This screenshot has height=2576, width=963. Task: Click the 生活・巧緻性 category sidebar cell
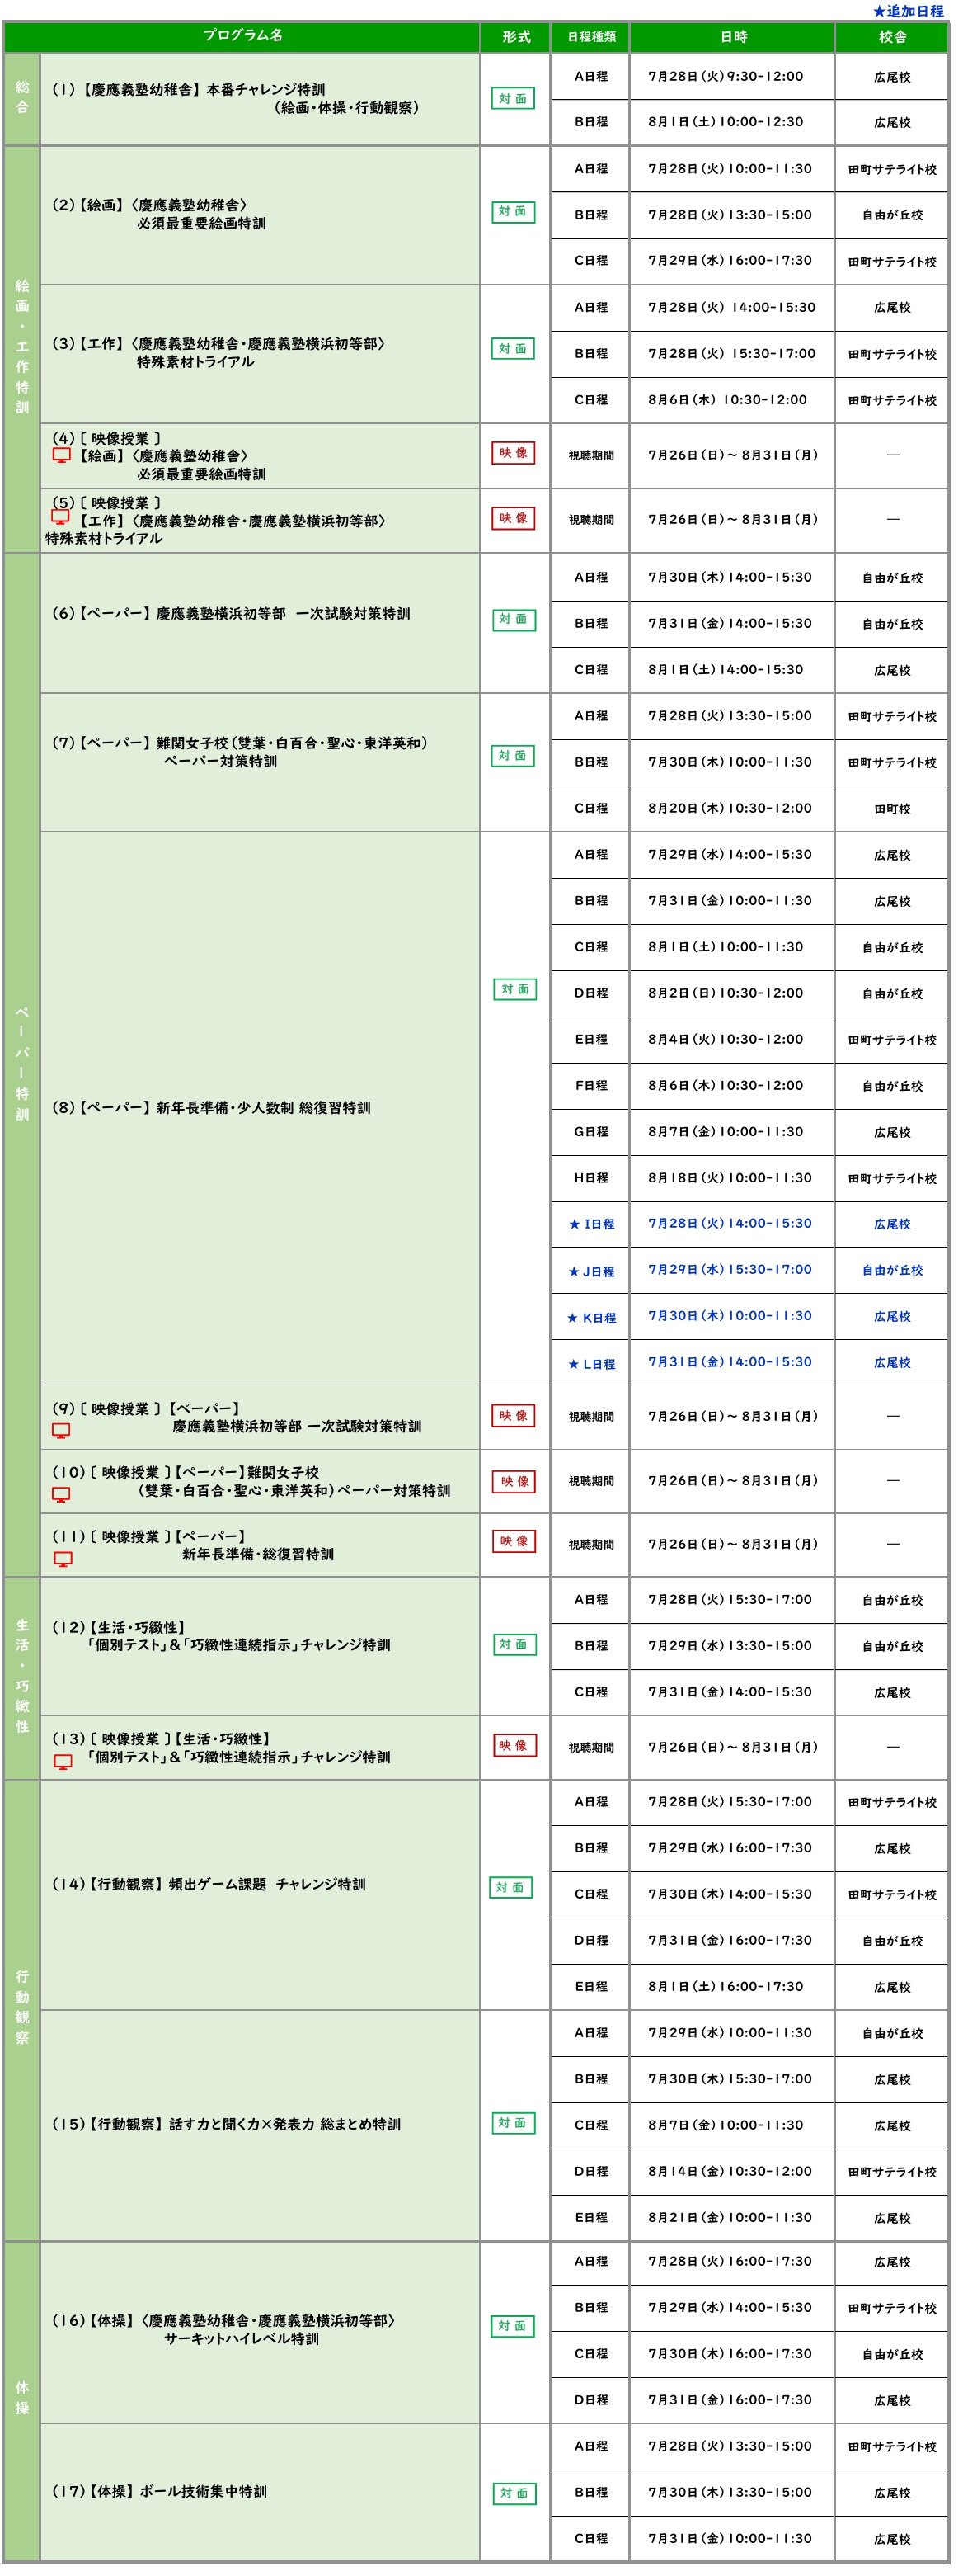click(22, 1678)
